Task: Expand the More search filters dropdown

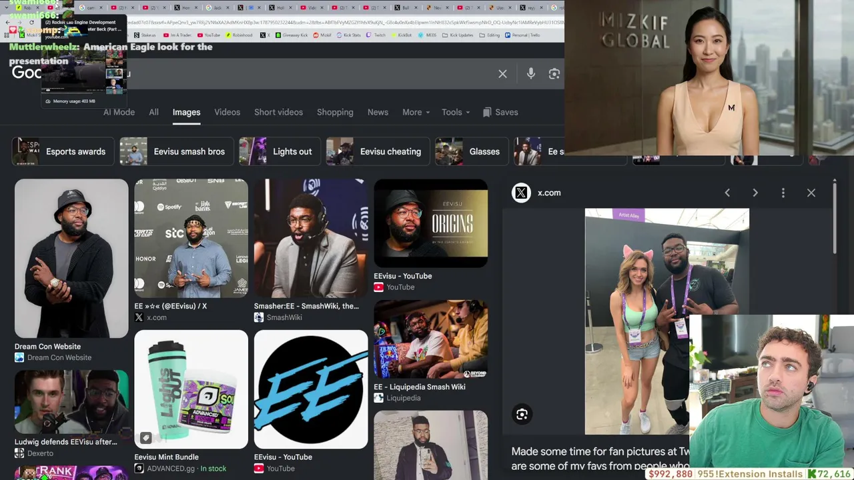Action: point(416,112)
